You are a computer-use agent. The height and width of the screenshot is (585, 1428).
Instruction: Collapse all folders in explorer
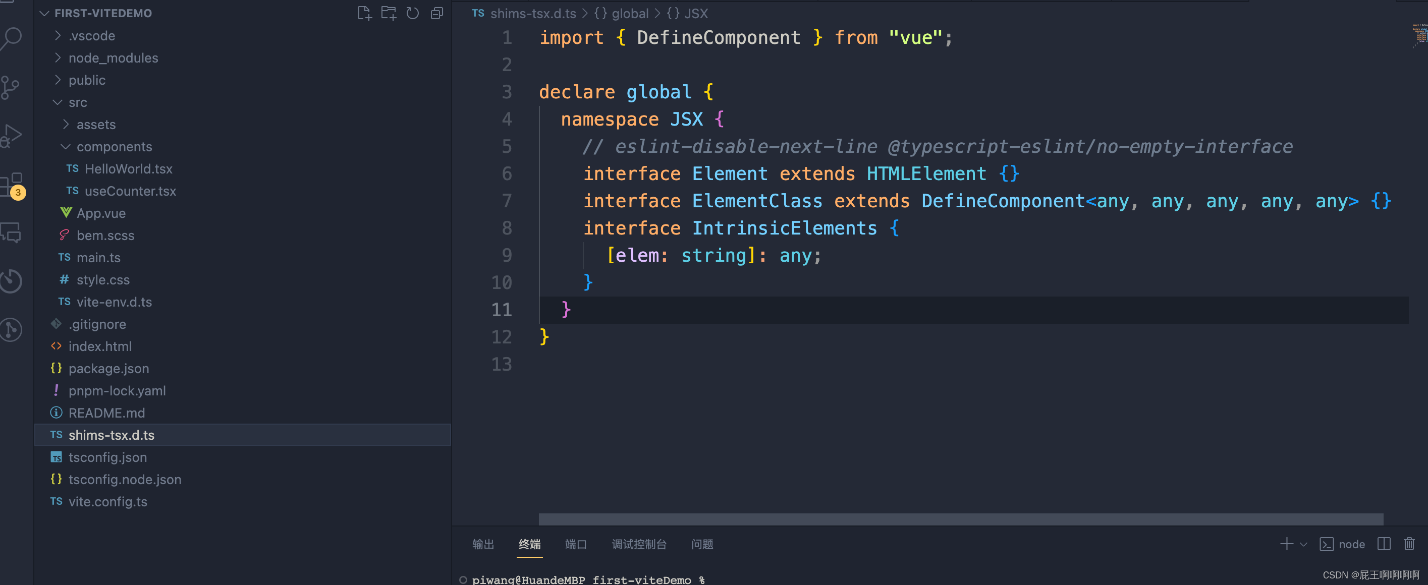pos(437,13)
